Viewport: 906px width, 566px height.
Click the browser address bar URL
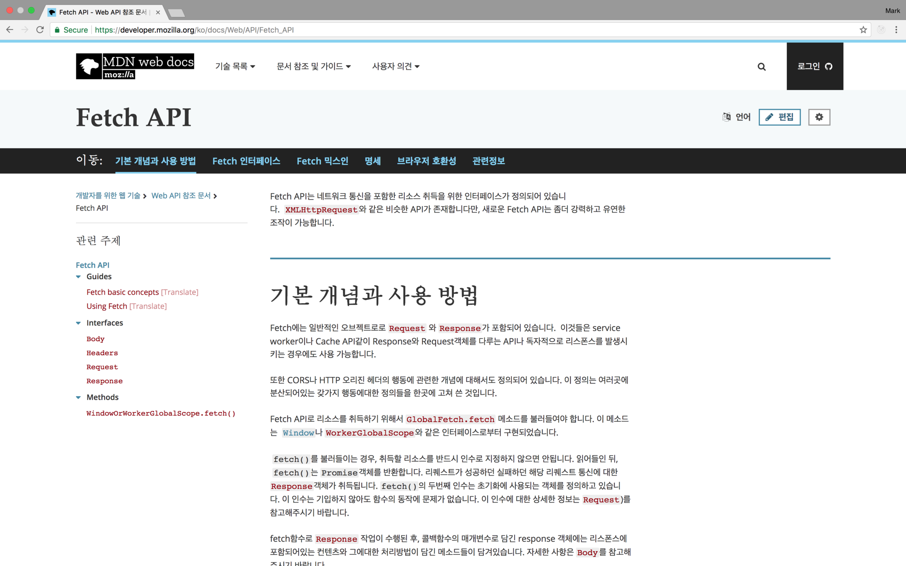pyautogui.click(x=194, y=30)
